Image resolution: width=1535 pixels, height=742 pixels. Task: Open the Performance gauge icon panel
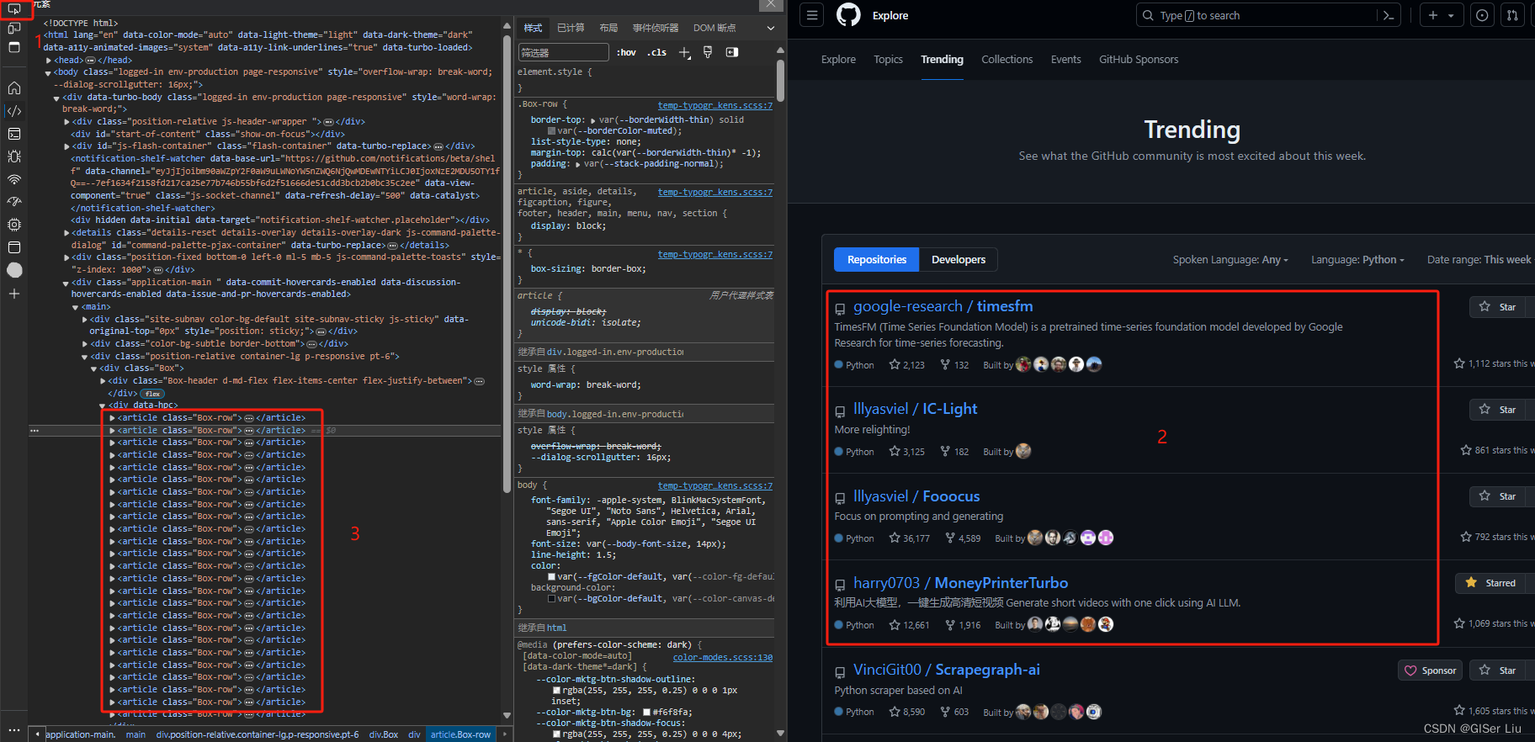14,202
